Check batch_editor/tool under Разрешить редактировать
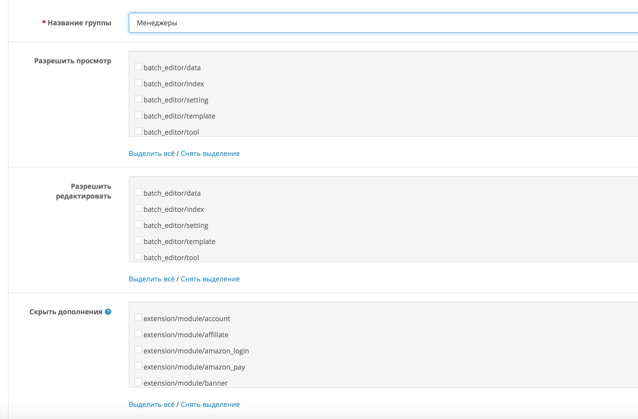Viewport: 638px width, 419px height. tap(138, 257)
